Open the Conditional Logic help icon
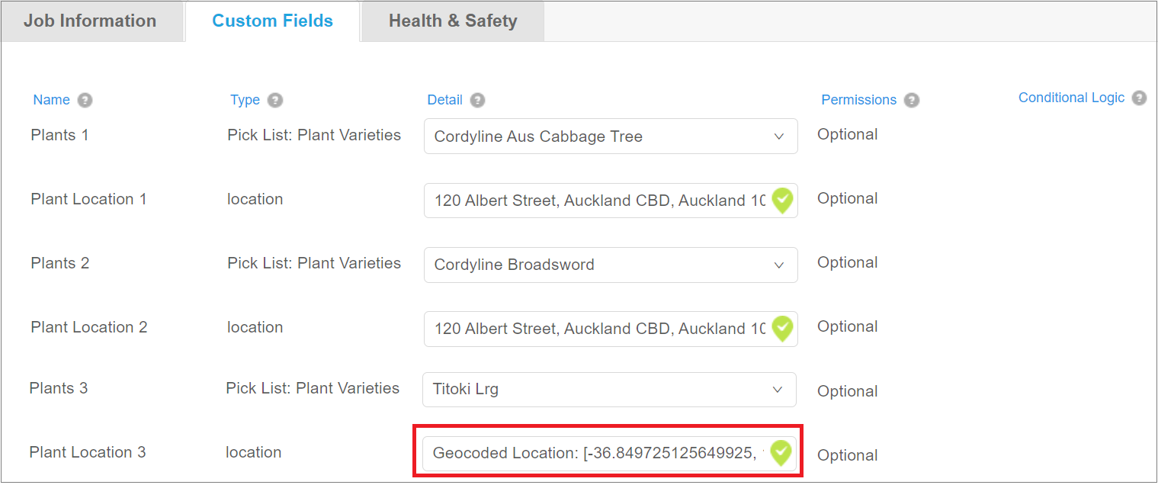 coord(1139,98)
